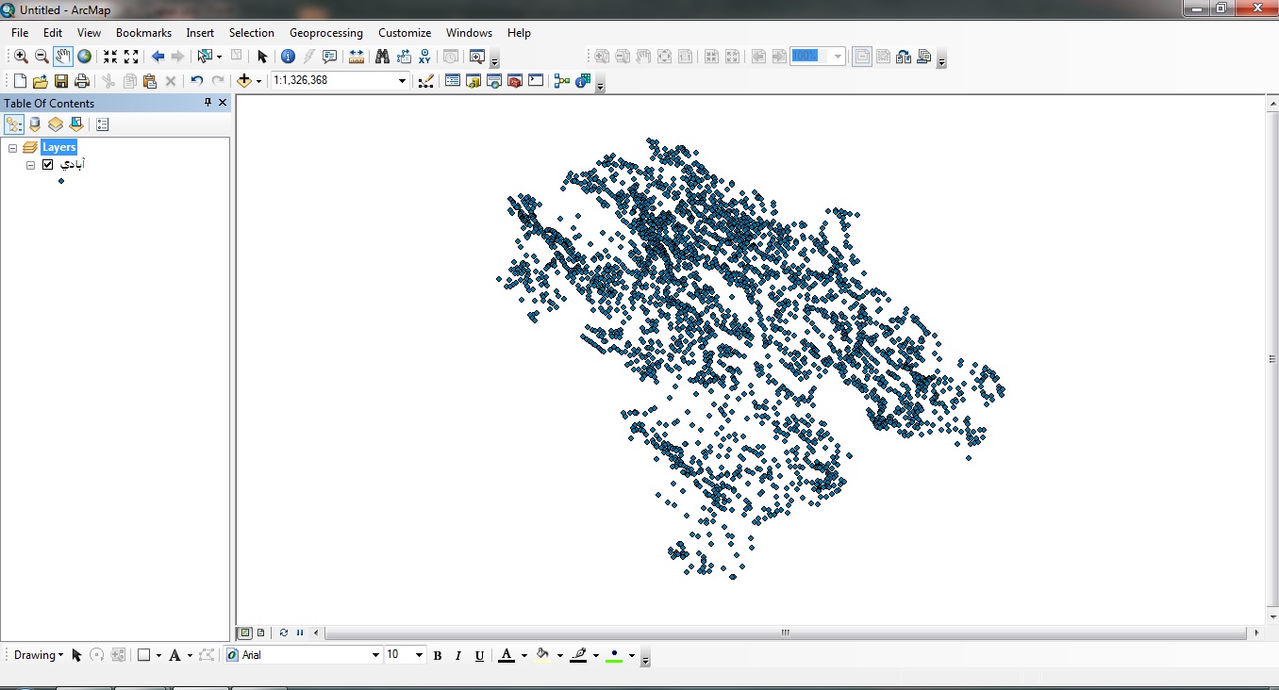Create a new map document

click(20, 81)
